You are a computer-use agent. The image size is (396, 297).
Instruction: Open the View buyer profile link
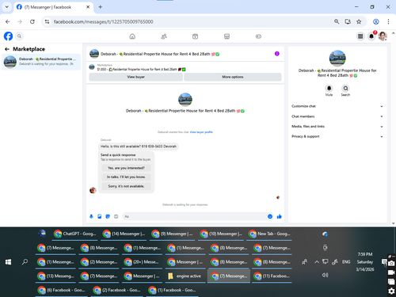click(201, 132)
